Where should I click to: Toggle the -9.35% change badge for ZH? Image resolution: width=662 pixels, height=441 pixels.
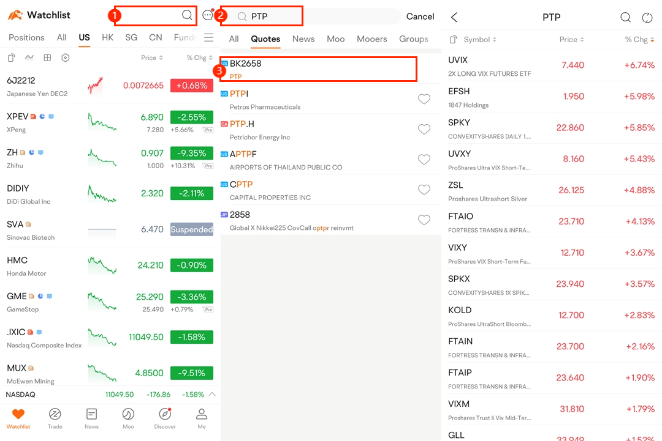(192, 153)
